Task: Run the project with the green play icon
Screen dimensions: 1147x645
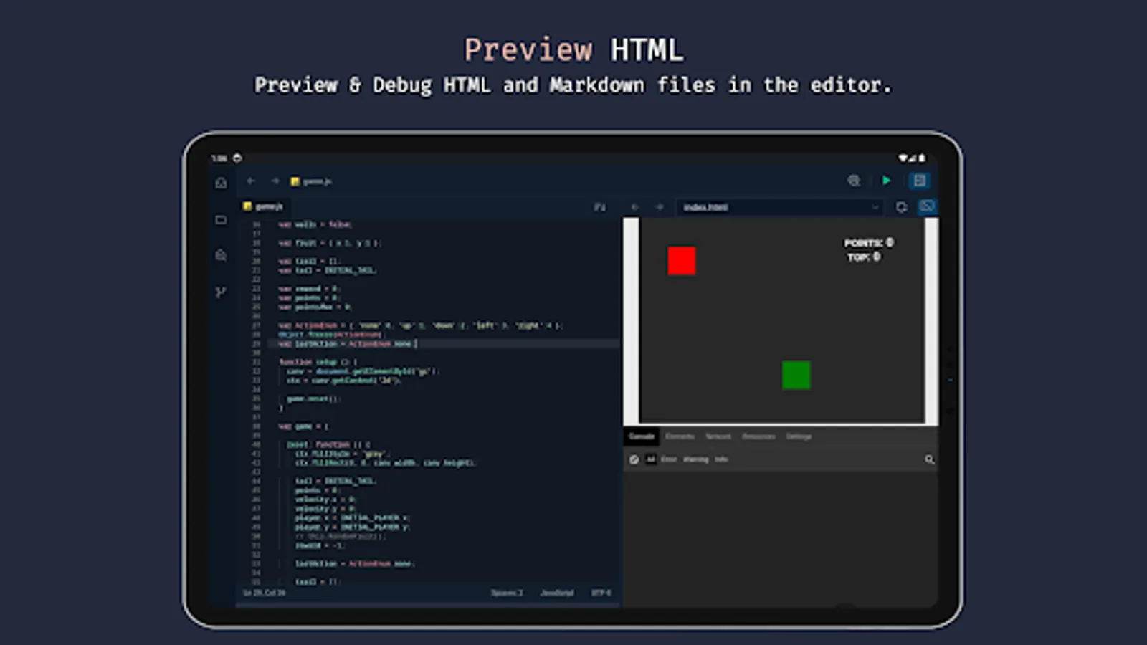Action: (x=887, y=181)
